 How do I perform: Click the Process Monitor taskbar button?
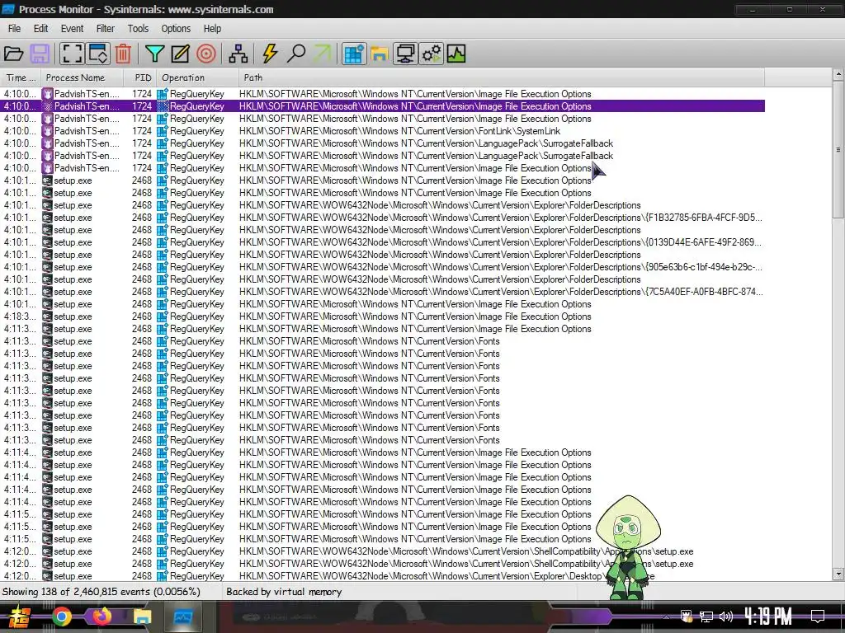coord(183,617)
